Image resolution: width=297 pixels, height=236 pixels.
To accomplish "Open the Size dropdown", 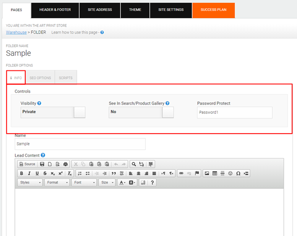I will (107, 182).
